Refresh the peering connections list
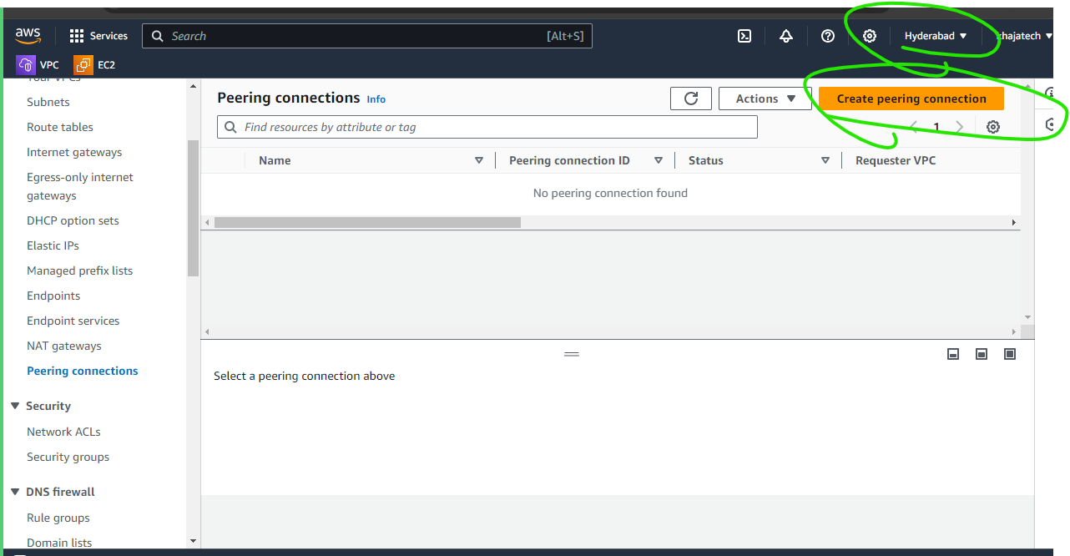 point(691,99)
